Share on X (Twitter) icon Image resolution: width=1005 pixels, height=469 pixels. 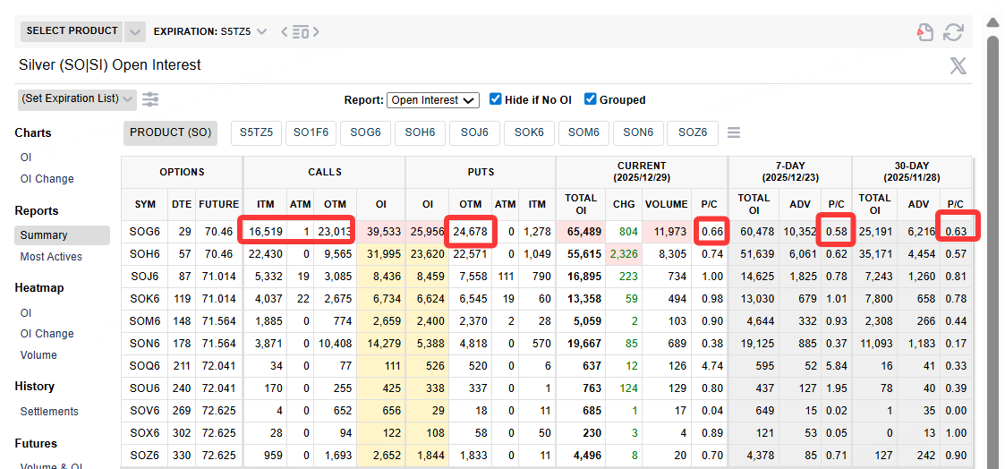[958, 65]
